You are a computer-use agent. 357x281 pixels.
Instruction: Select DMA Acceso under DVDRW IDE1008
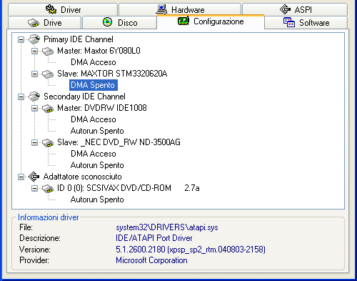pos(94,119)
